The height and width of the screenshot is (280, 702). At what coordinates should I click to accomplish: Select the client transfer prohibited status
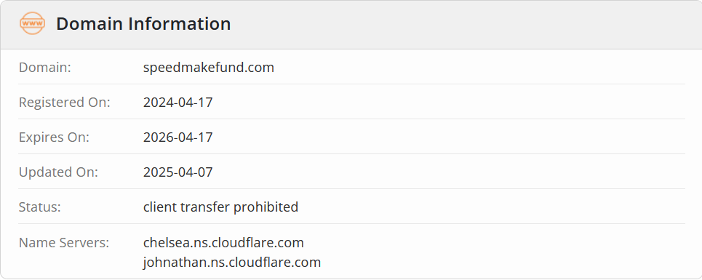tap(220, 207)
